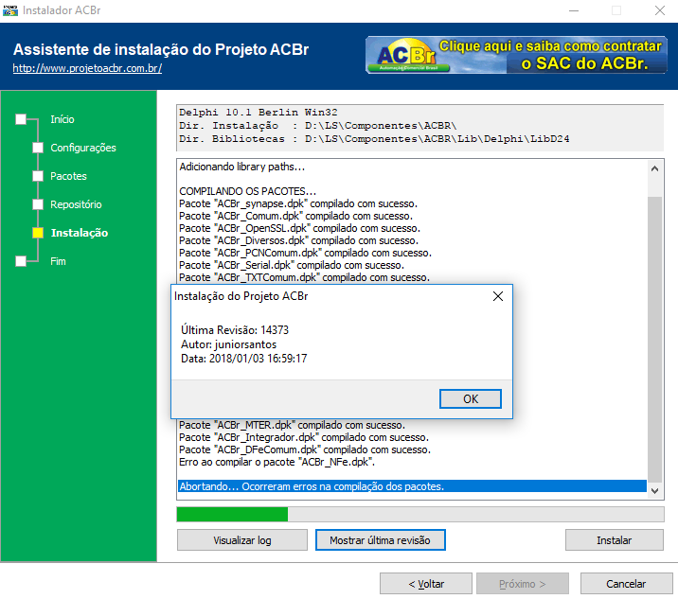Click the Cancelar button
The image size is (678, 599).
626,584
